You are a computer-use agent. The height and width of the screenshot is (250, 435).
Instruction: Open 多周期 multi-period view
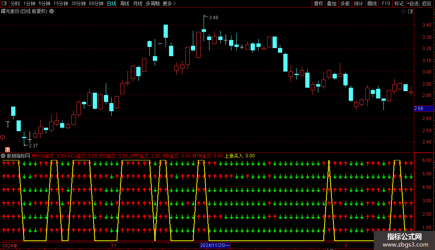pyautogui.click(x=152, y=3)
